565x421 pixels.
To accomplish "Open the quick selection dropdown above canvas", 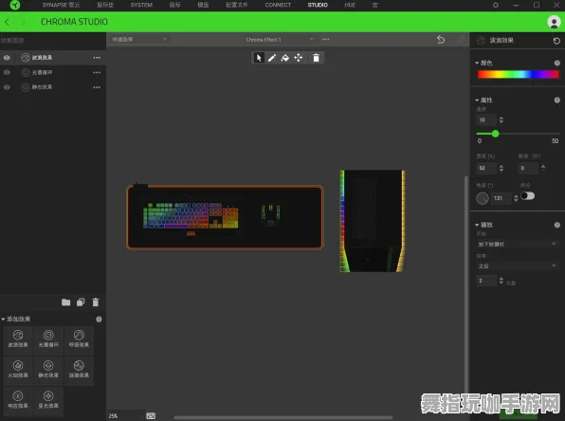I will (x=138, y=39).
